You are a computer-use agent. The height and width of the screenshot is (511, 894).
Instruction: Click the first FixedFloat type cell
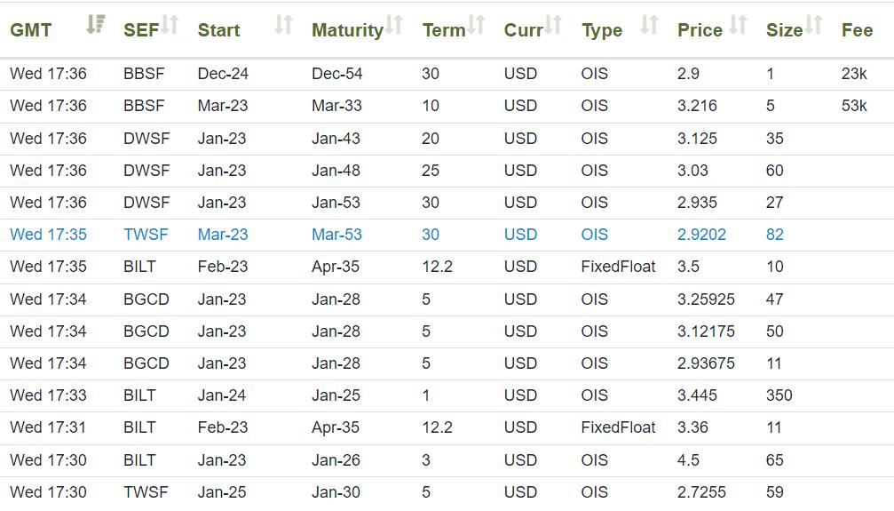[618, 267]
